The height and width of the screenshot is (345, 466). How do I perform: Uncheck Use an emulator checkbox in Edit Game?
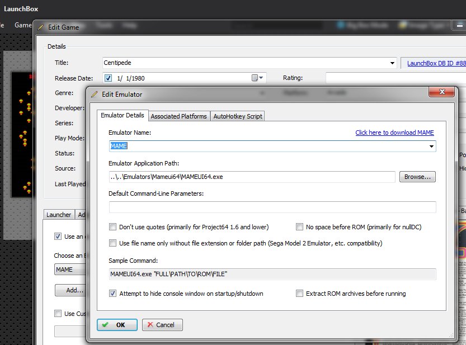tap(58, 237)
